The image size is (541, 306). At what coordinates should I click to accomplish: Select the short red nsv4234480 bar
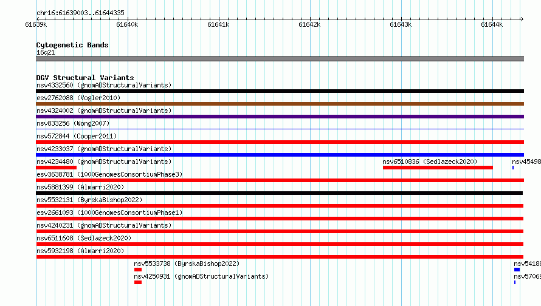tap(57, 168)
